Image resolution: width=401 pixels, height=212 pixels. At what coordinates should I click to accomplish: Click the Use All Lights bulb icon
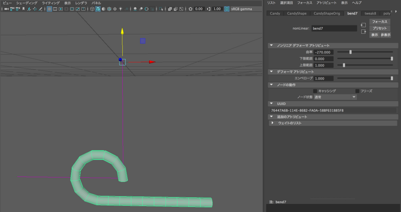(121, 9)
